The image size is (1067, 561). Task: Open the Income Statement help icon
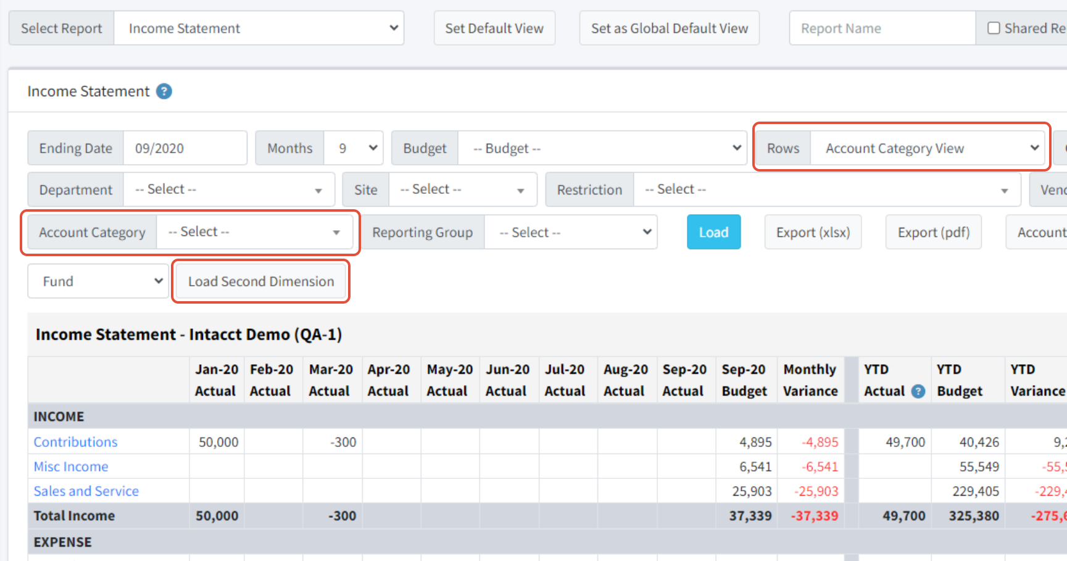tap(164, 91)
